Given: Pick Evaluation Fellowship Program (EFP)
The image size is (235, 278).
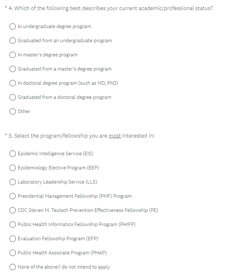Looking at the screenshot, I should coord(13,239).
